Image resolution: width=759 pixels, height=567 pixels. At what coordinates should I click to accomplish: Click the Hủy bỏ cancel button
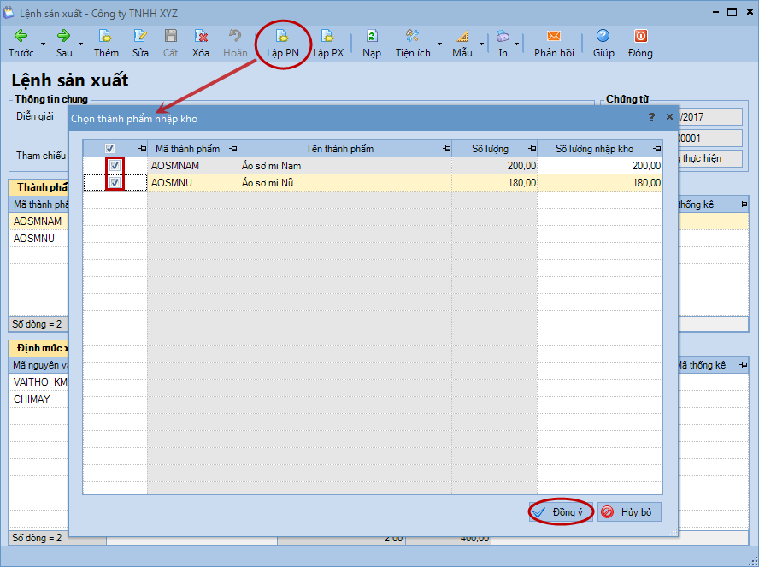tap(629, 512)
